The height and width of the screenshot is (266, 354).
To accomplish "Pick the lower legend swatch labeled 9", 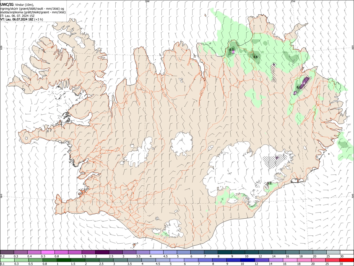I will (233, 260).
